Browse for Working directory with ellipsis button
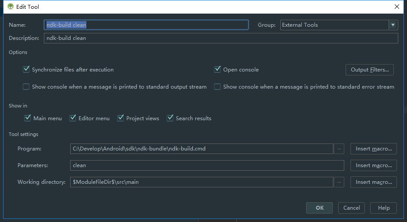Image resolution: width=407 pixels, height=222 pixels. pyautogui.click(x=339, y=182)
